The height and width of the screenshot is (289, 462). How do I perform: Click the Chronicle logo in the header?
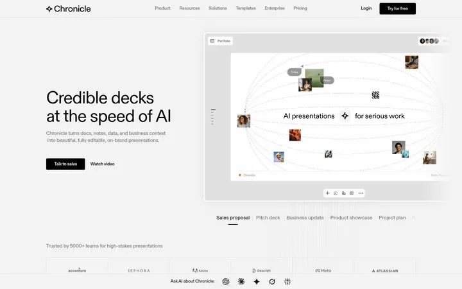[x=69, y=8]
